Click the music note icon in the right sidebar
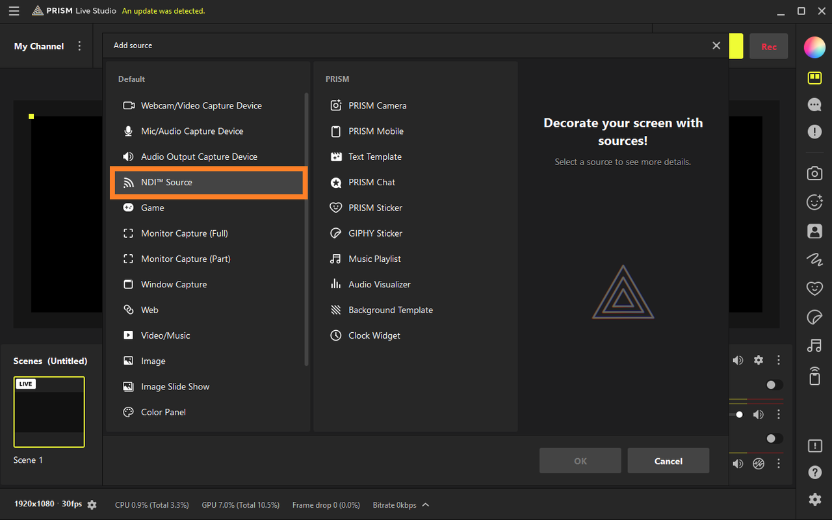This screenshot has width=832, height=520. (814, 346)
